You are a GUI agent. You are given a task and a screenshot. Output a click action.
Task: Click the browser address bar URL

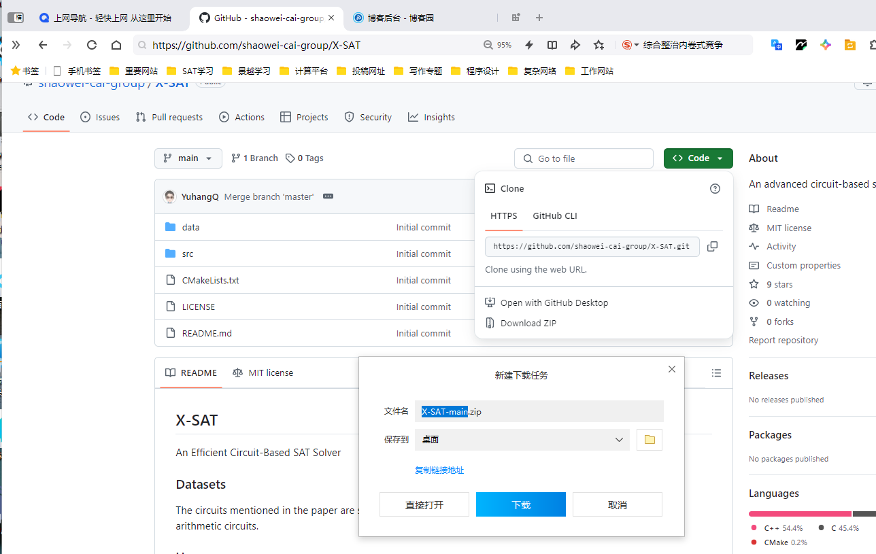256,46
